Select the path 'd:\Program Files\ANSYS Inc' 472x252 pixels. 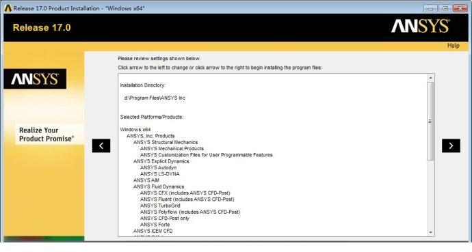pyautogui.click(x=155, y=98)
